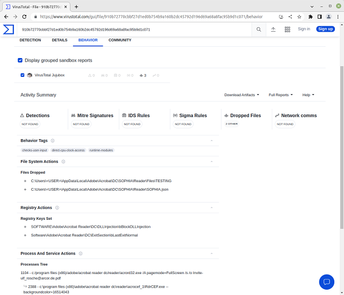The image size is (344, 295).
Task: Click the acrord32.exe process tree entry
Action: coord(112,276)
